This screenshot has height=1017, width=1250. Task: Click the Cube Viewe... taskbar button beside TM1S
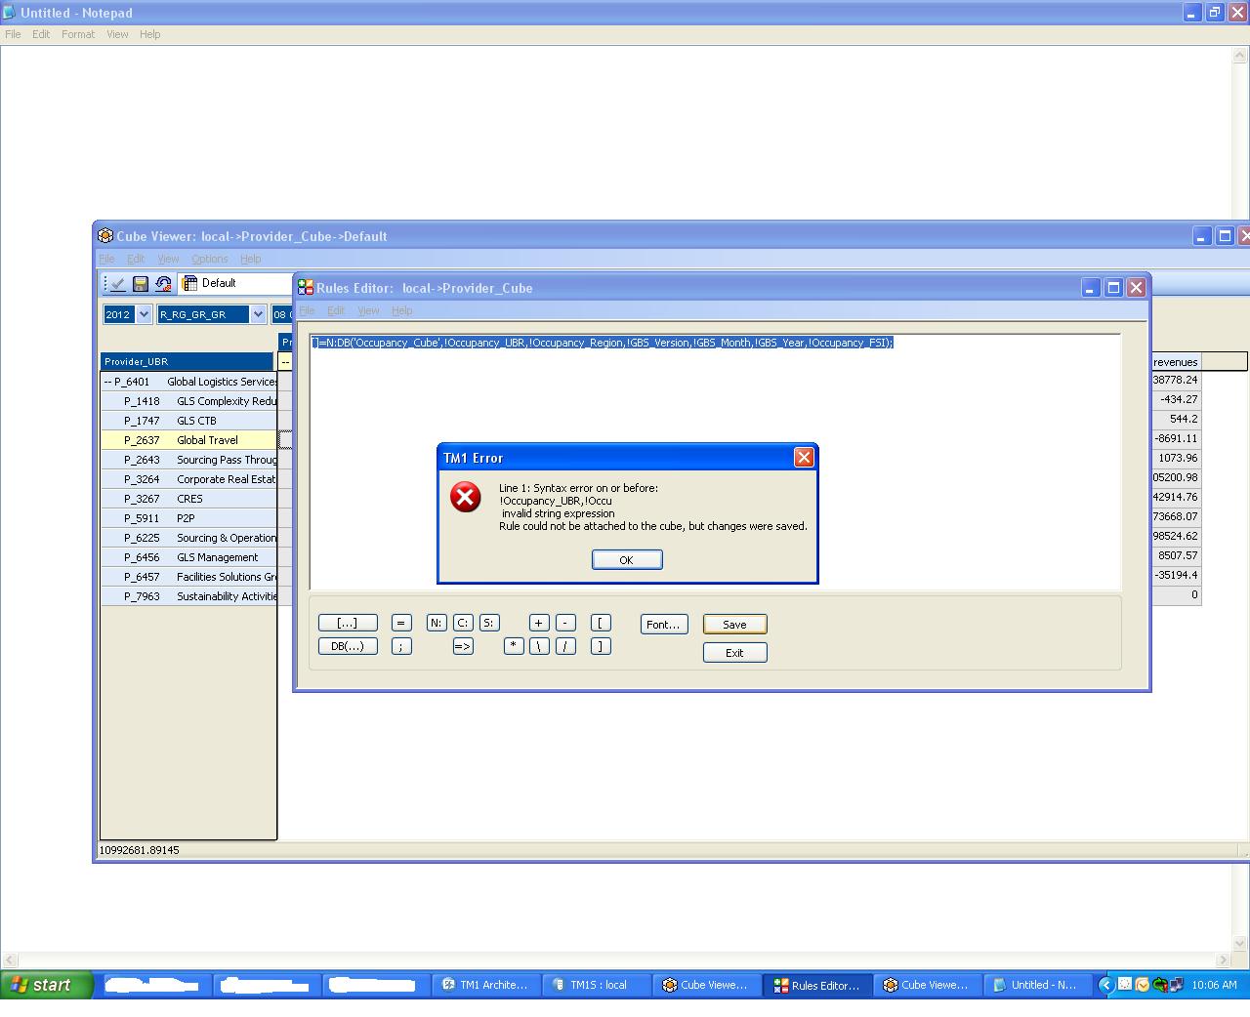[x=706, y=985]
